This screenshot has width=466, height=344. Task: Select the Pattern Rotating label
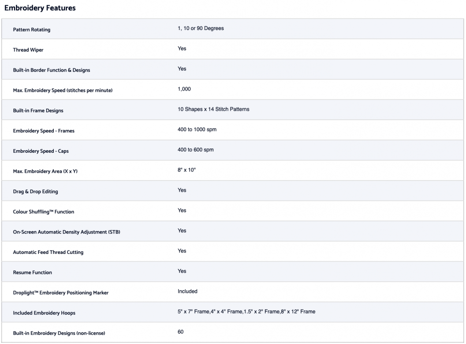click(31, 30)
